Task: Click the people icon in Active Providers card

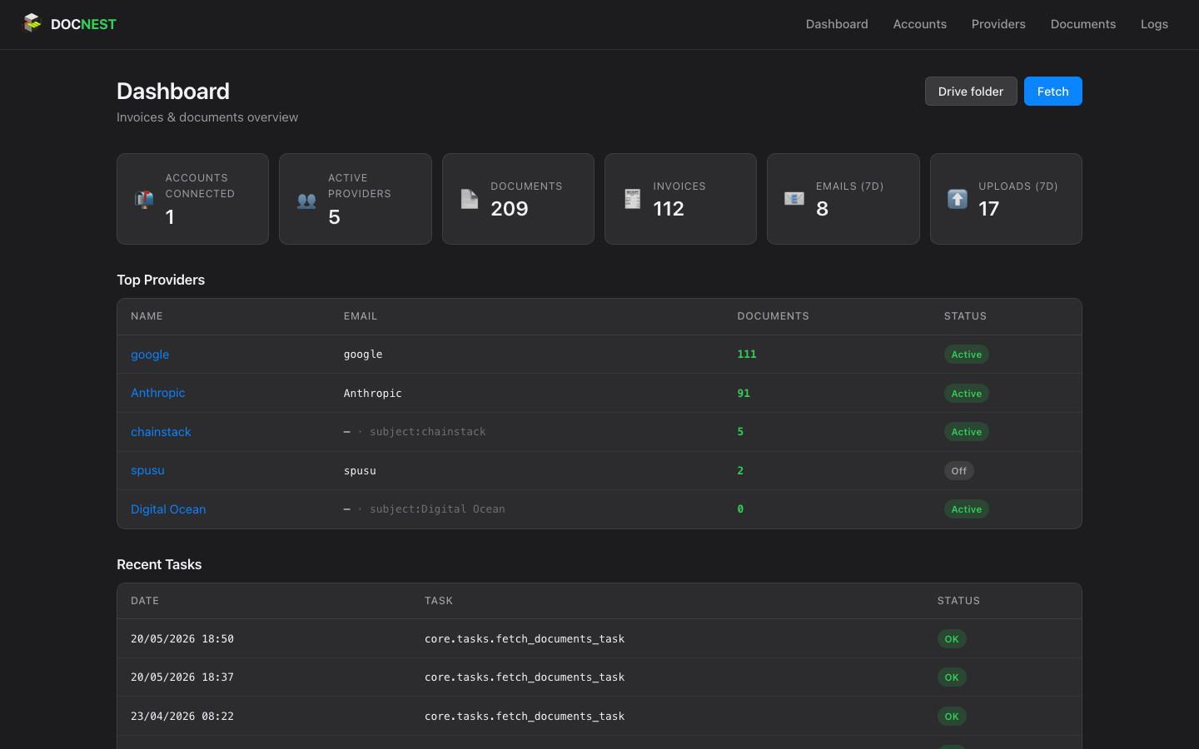Action: pyautogui.click(x=306, y=200)
